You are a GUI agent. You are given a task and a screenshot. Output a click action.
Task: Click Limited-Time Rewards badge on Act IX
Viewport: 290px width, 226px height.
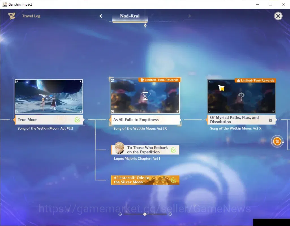point(159,80)
